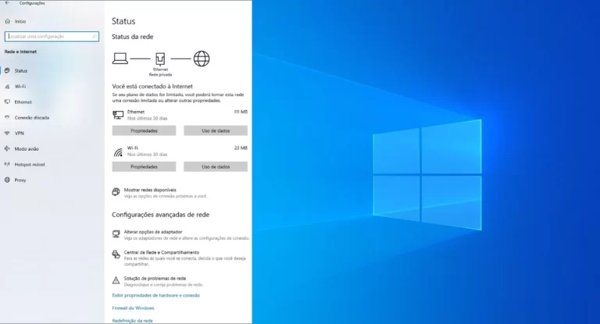Click the Ethernet Propriedades button
600x324 pixels.
point(144,131)
